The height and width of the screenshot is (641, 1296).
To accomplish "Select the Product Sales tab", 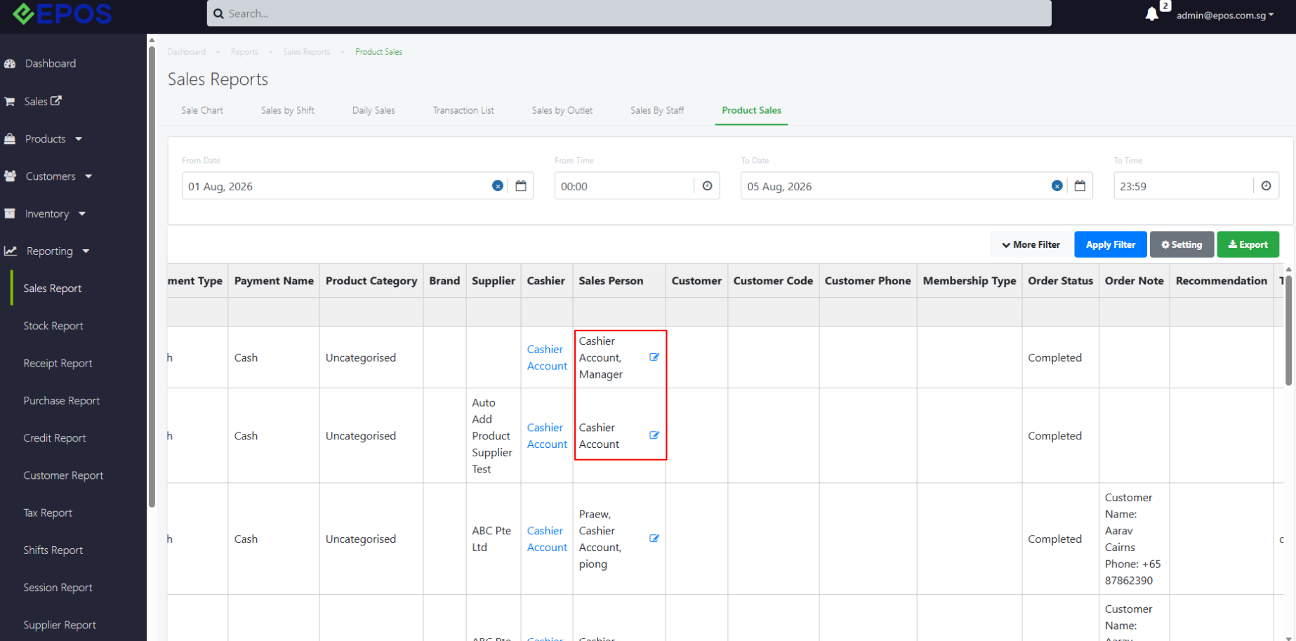I will pyautogui.click(x=751, y=110).
